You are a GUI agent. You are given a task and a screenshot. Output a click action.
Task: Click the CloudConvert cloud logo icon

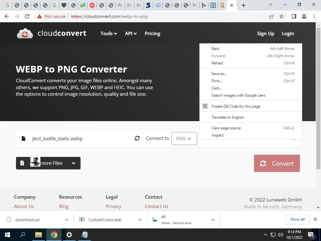[25, 33]
